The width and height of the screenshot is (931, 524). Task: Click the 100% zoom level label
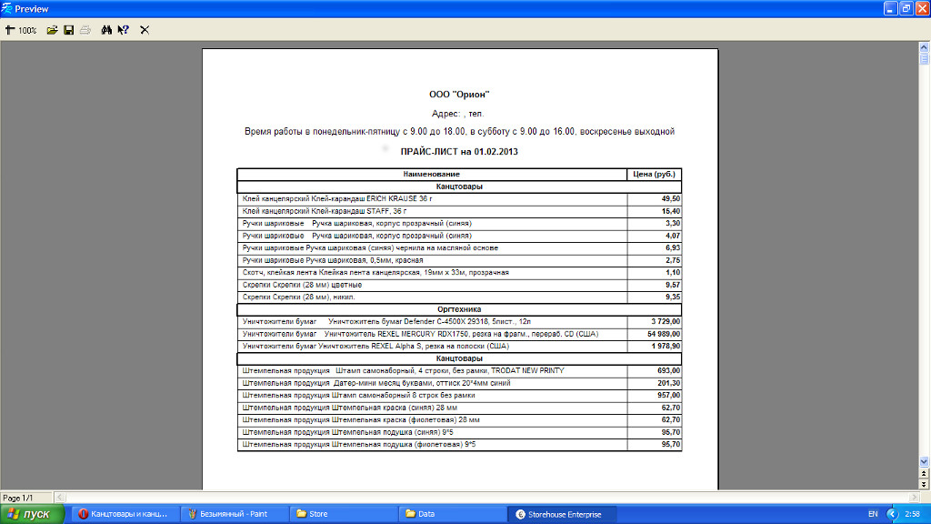pyautogui.click(x=27, y=30)
